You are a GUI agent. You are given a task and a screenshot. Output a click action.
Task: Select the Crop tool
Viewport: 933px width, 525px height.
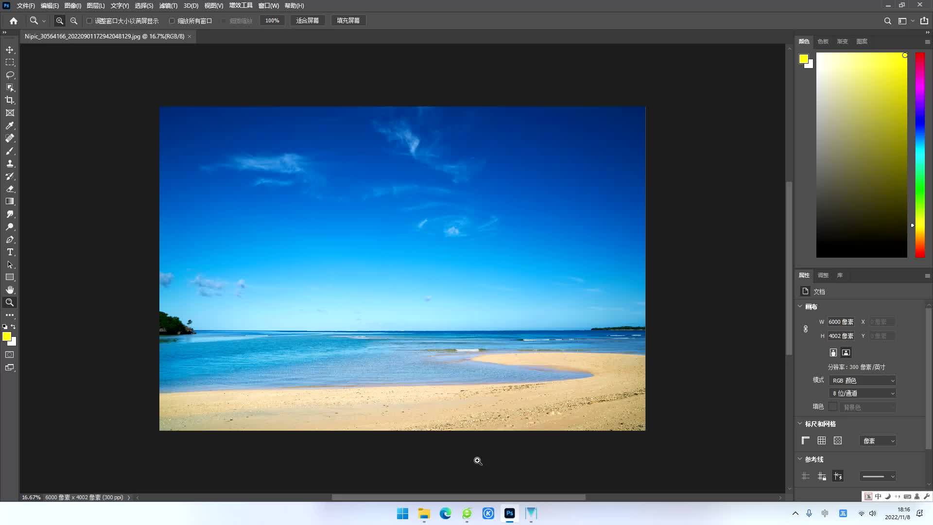click(10, 100)
